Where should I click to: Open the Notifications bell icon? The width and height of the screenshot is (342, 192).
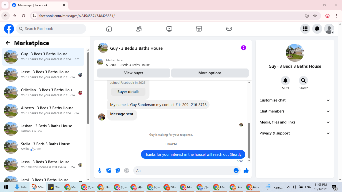click(317, 29)
